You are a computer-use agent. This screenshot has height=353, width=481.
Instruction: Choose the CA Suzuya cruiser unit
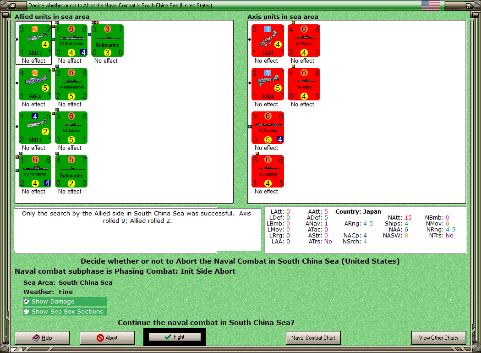click(x=268, y=171)
